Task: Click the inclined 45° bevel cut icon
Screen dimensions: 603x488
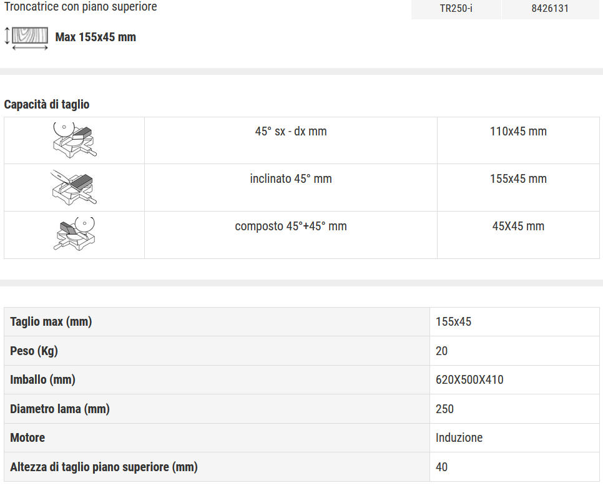Action: coord(74,188)
